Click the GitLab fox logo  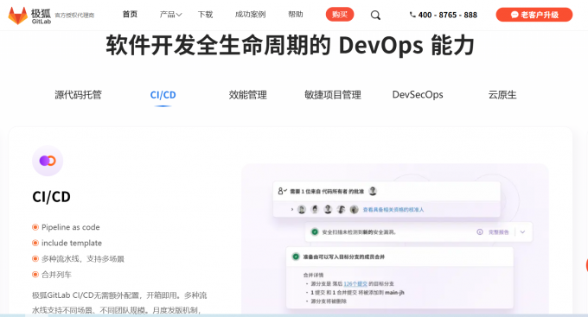point(17,16)
